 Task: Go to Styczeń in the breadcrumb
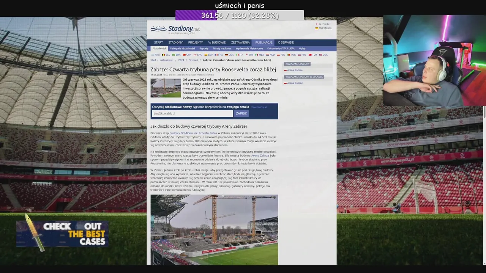(193, 60)
